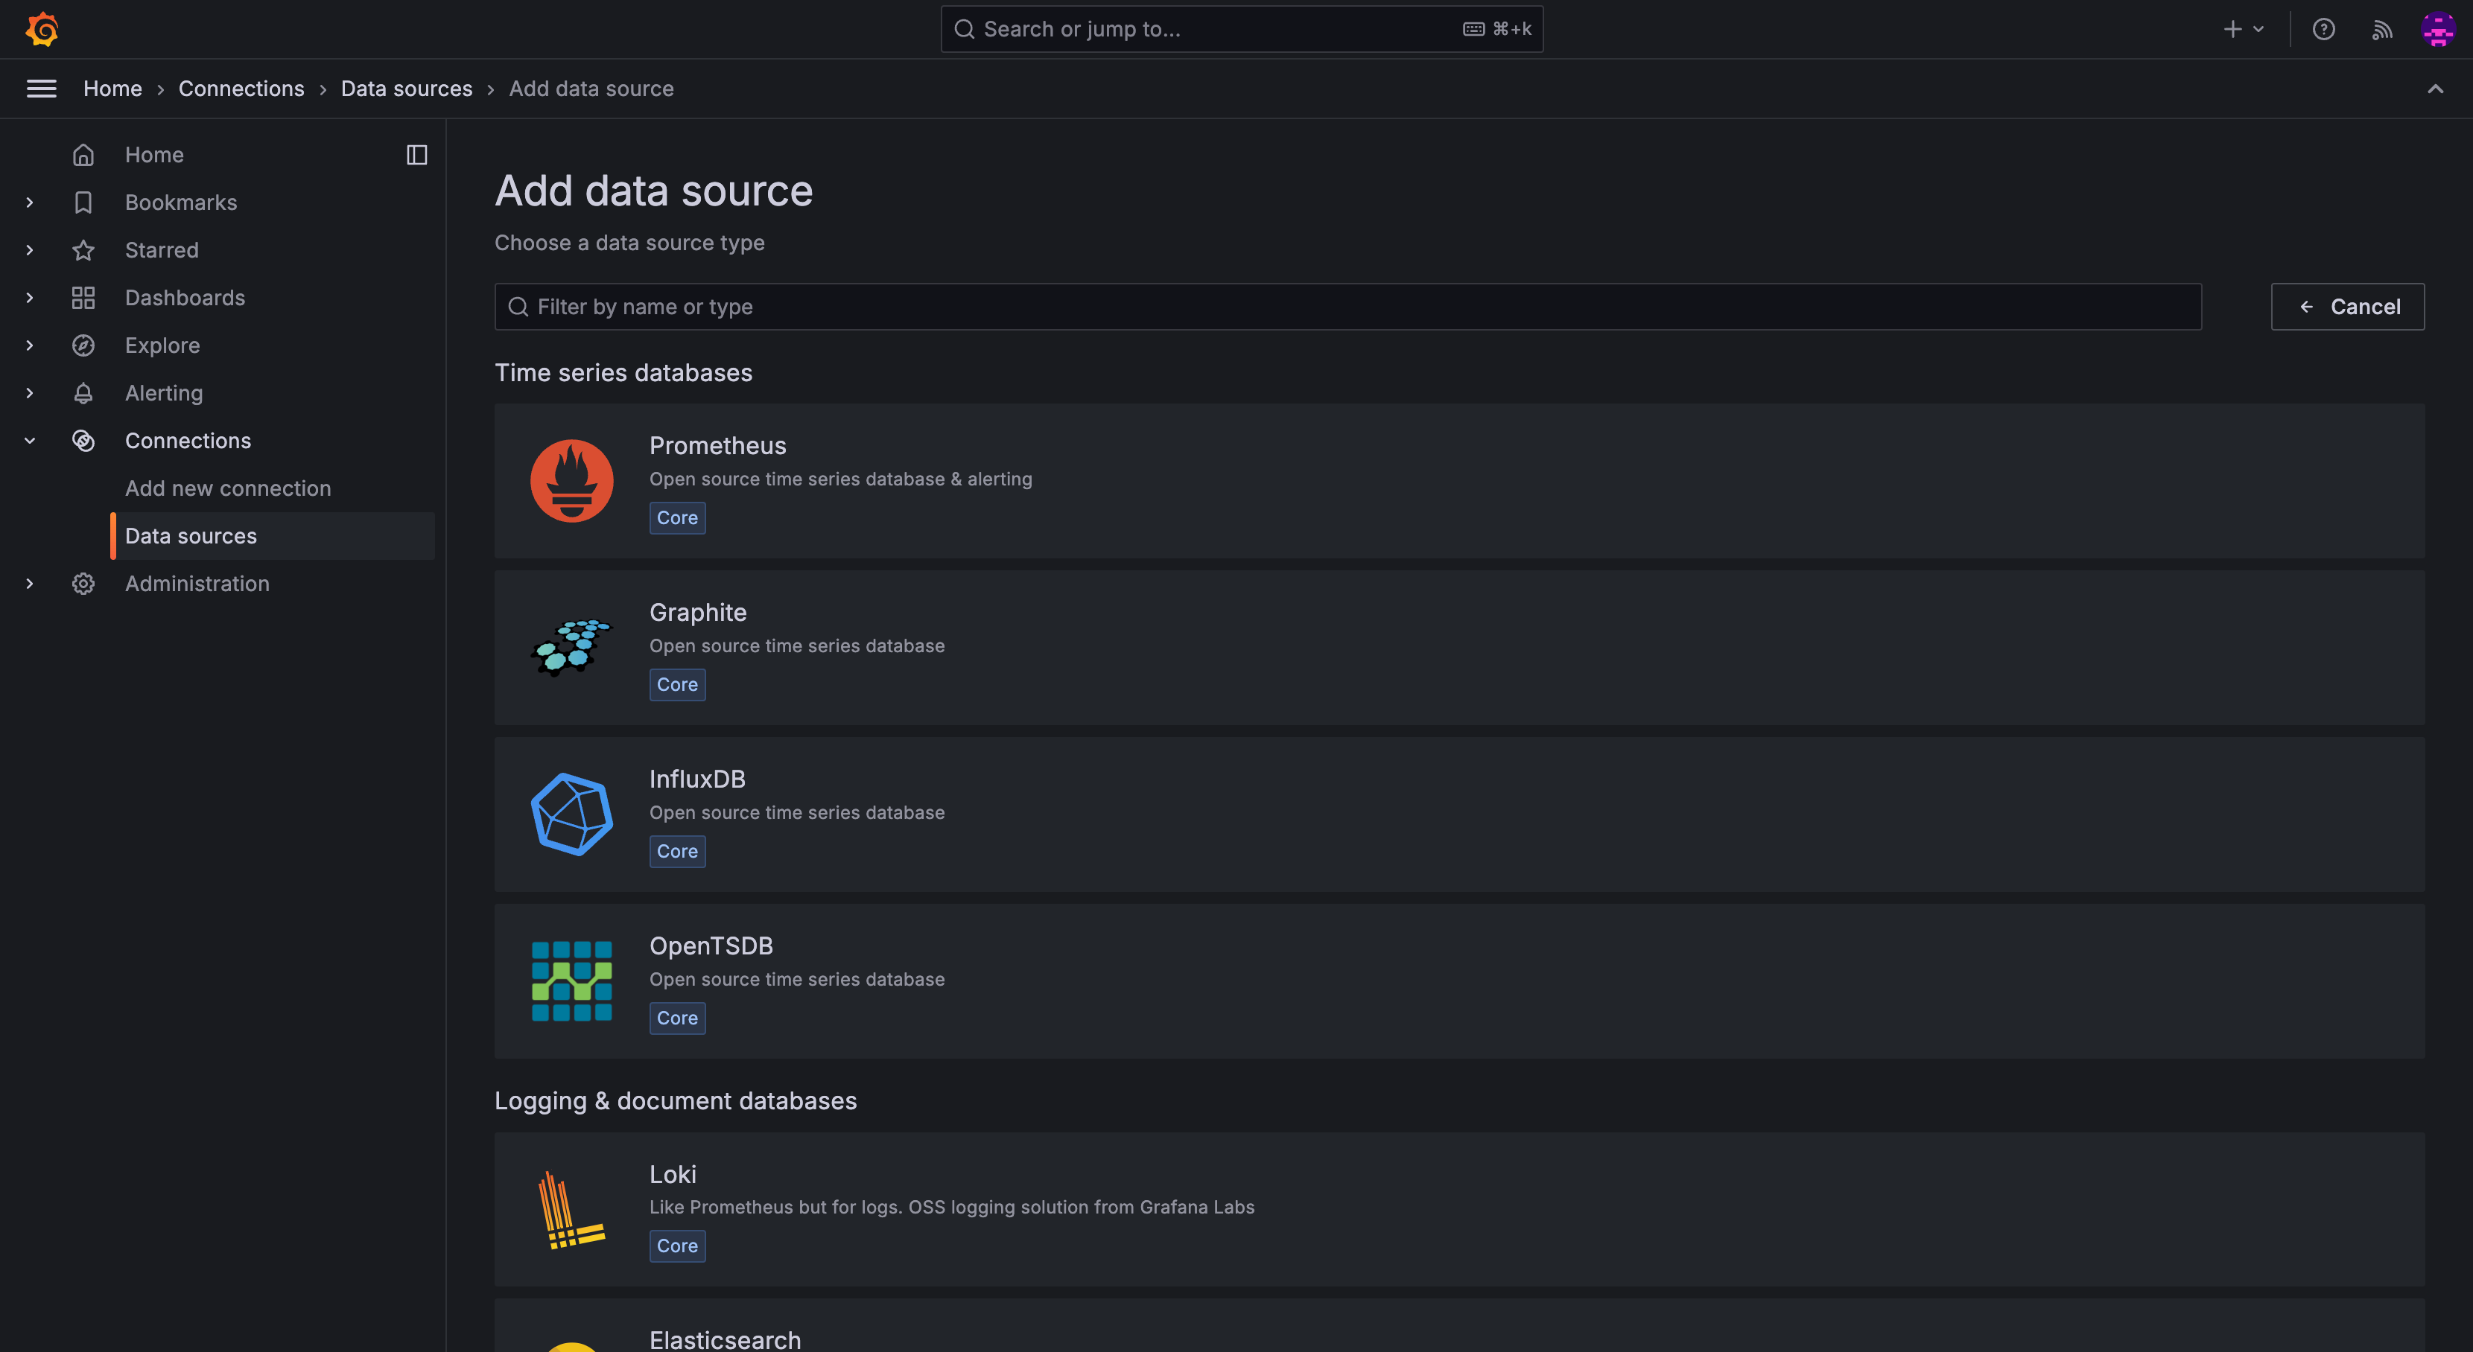Open the plus new-item dropdown

coord(2244,29)
